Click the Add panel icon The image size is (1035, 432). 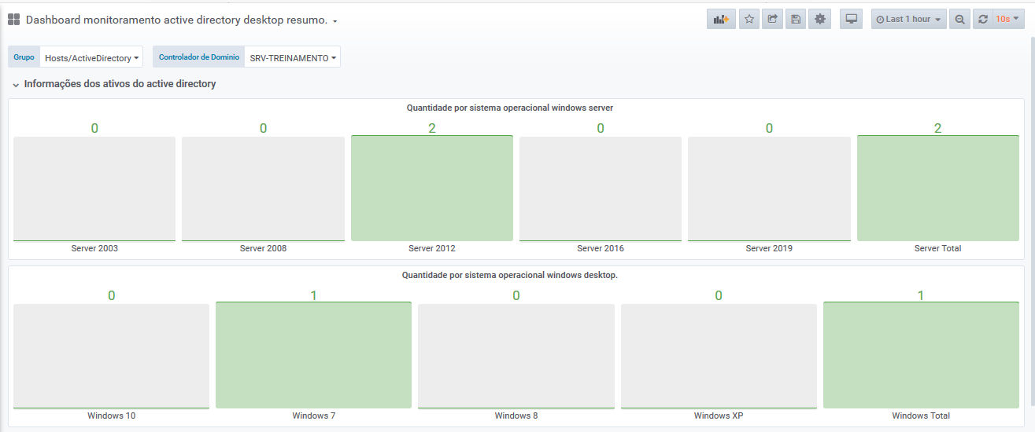pos(721,19)
